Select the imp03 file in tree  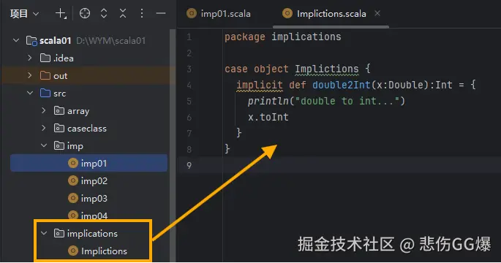94,198
